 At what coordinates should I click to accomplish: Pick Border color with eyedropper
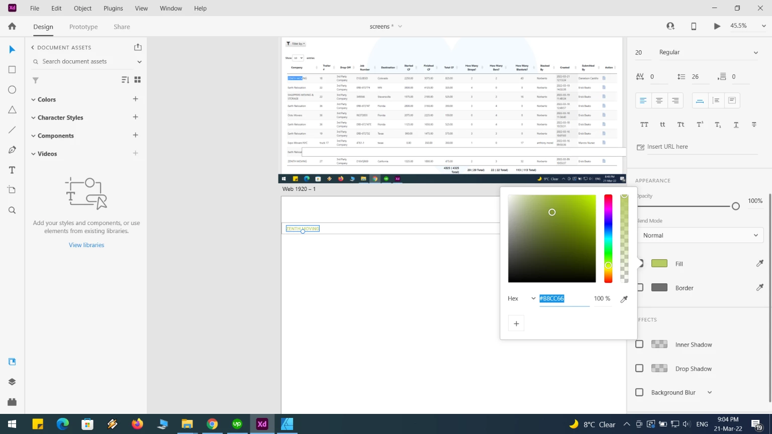[x=760, y=287]
